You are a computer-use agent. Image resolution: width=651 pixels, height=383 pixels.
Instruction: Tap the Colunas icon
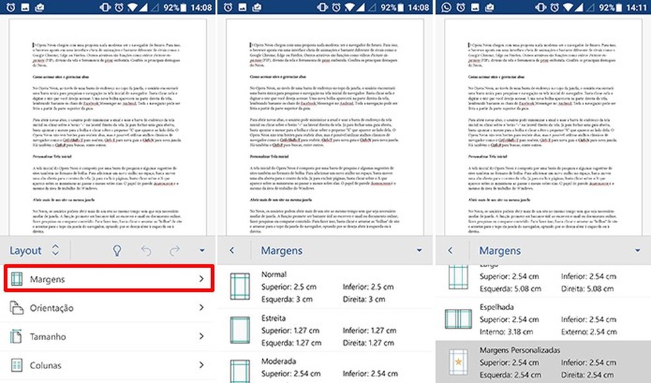point(15,365)
